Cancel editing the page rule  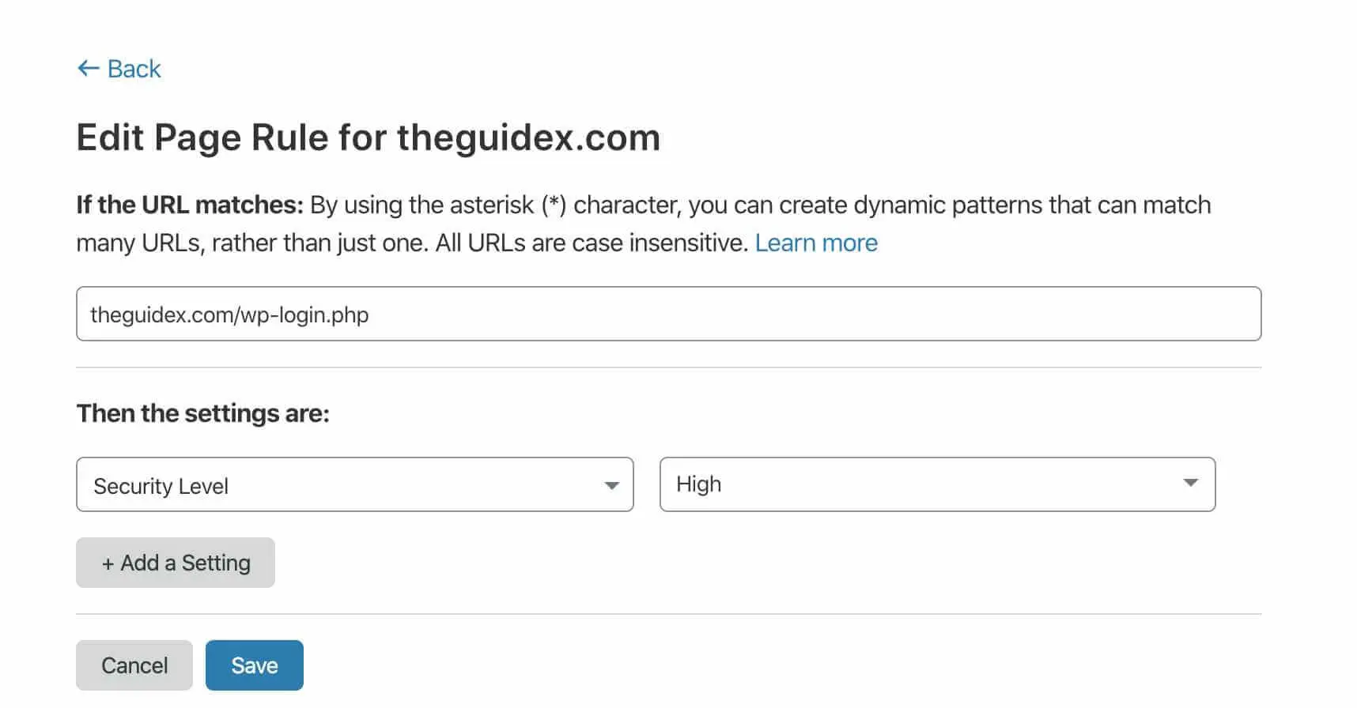134,665
